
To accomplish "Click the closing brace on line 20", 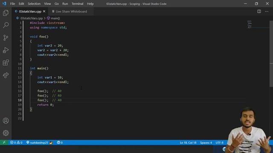I will pos(31,109).
